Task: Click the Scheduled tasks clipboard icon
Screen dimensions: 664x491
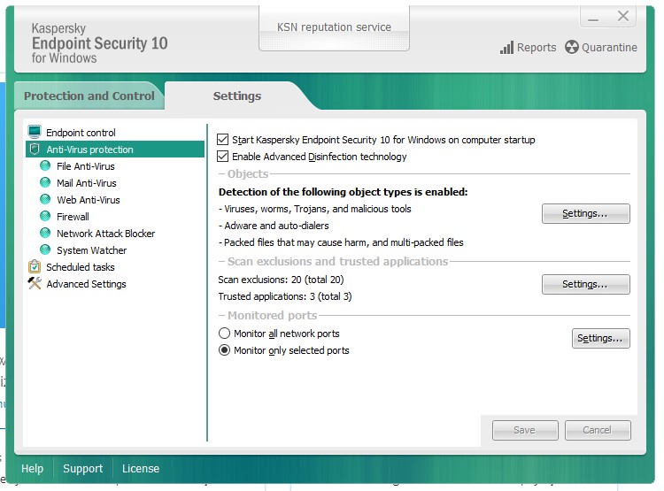Action: pos(35,266)
